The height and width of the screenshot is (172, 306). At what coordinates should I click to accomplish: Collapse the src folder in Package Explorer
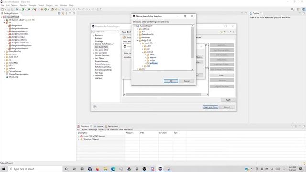[4, 22]
